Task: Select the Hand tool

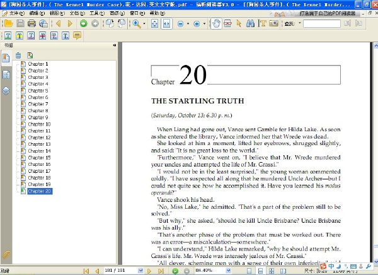Action: pos(216,24)
